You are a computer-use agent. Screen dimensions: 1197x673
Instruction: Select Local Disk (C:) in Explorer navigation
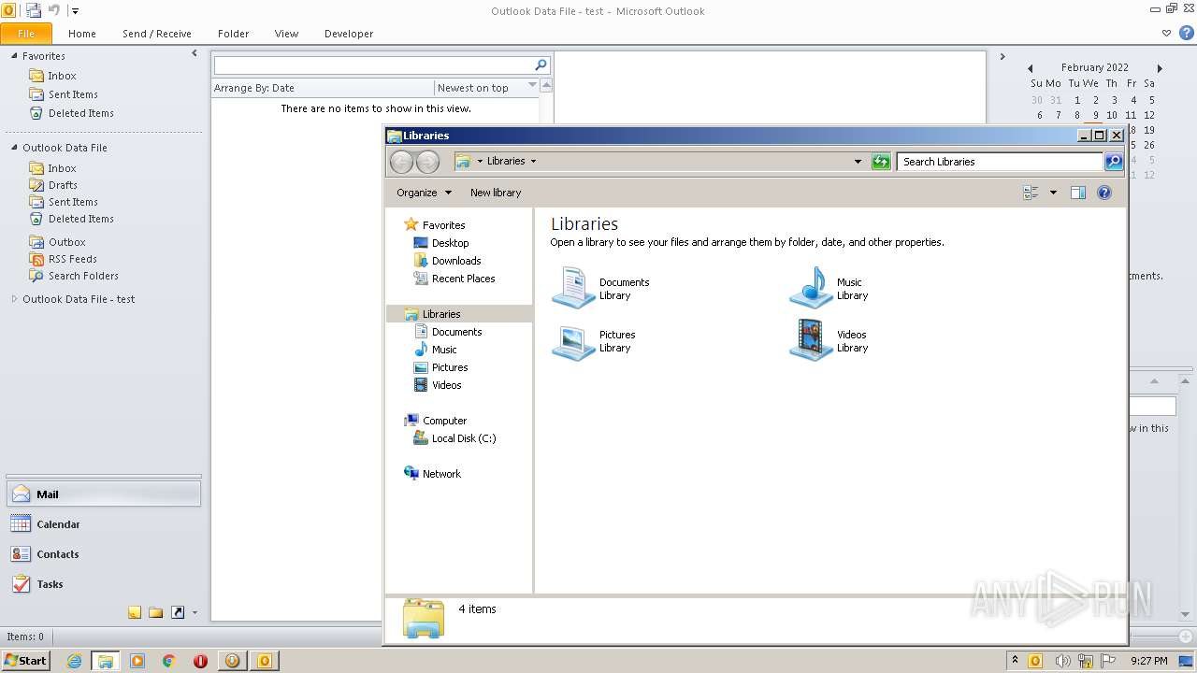(x=454, y=438)
